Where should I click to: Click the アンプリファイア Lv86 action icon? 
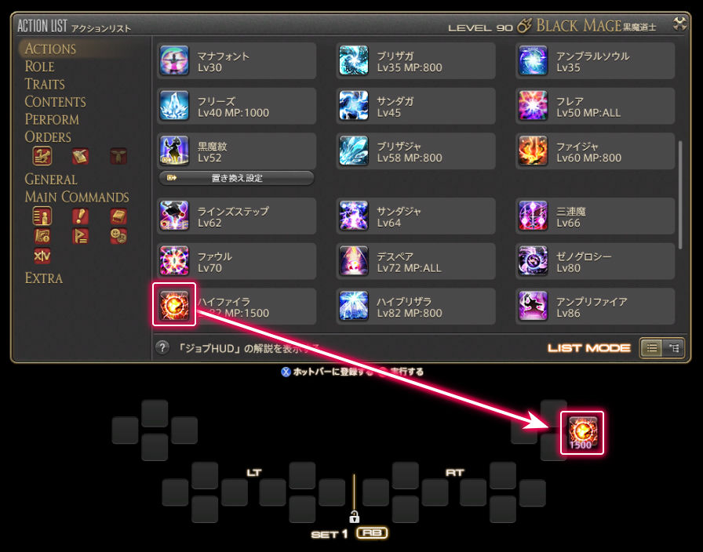[x=533, y=307]
